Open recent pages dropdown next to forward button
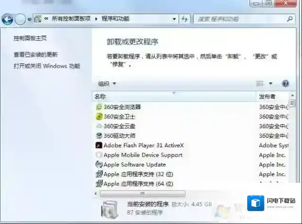This screenshot has width=302, height=224. (x=29, y=19)
